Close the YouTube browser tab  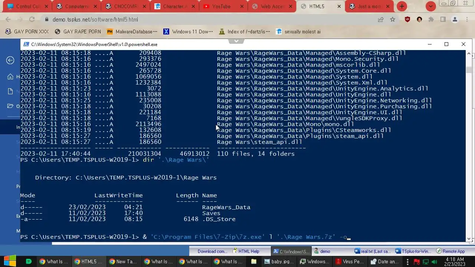click(x=242, y=6)
